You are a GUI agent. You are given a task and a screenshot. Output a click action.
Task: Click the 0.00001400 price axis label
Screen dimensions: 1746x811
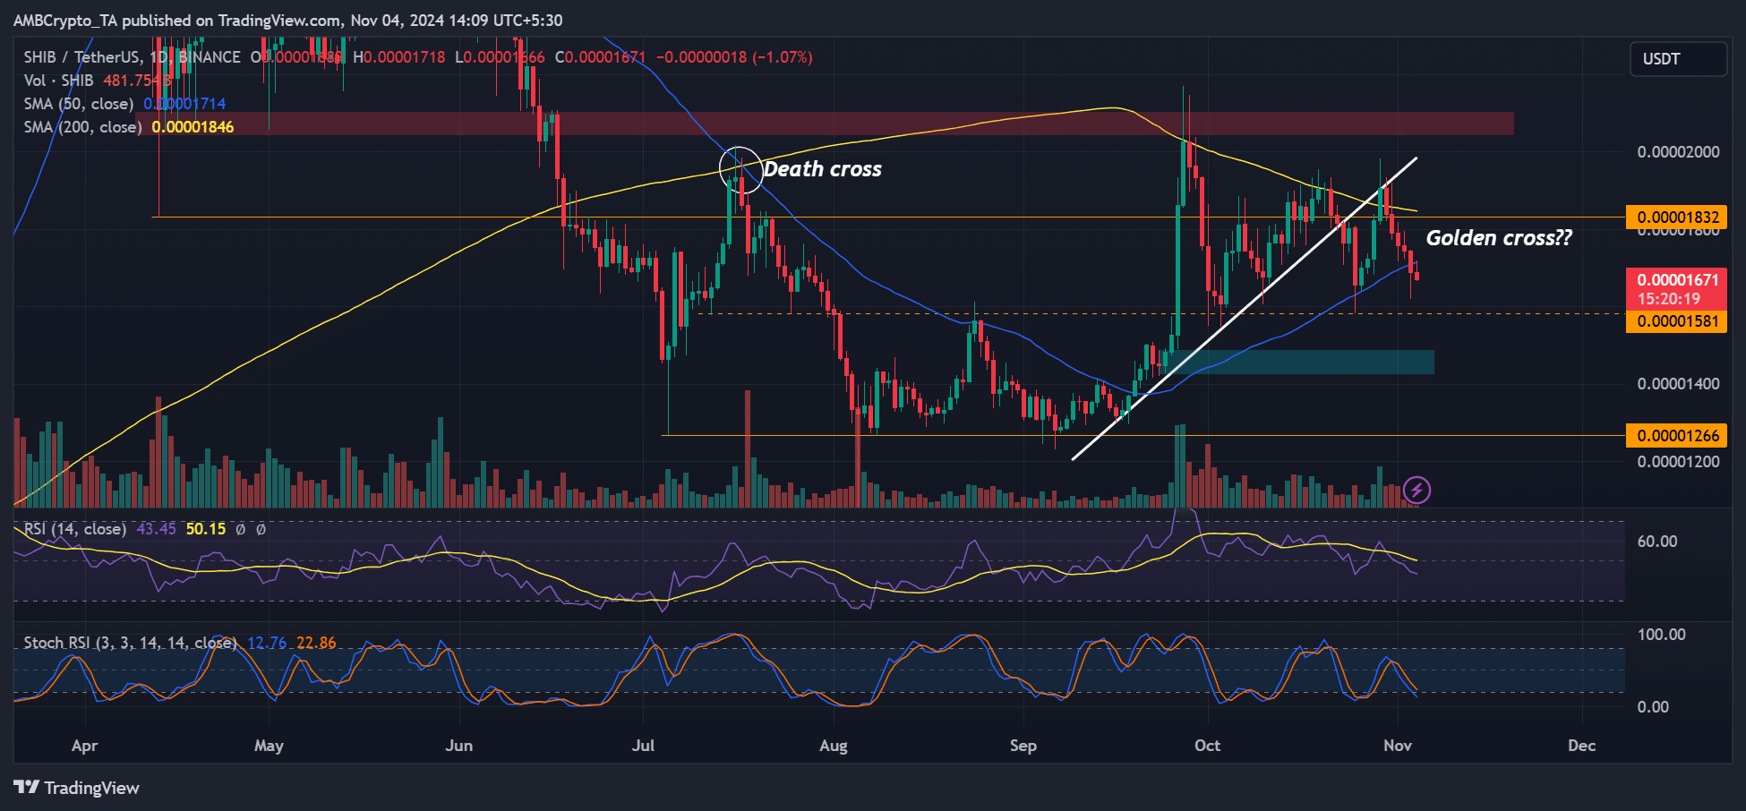(x=1678, y=384)
